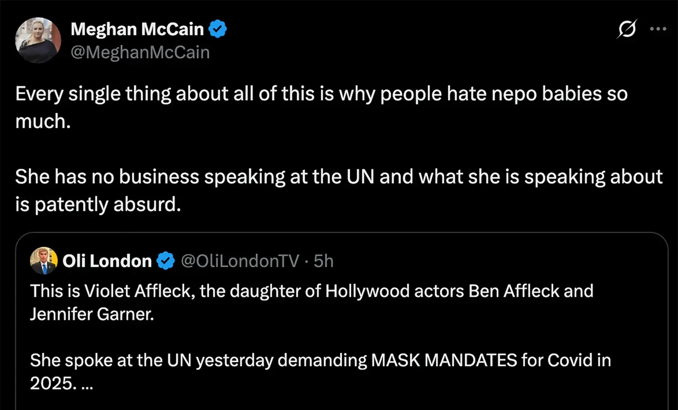The image size is (678, 410).
Task: Click Meghan McCain's profile picture
Action: (38, 40)
